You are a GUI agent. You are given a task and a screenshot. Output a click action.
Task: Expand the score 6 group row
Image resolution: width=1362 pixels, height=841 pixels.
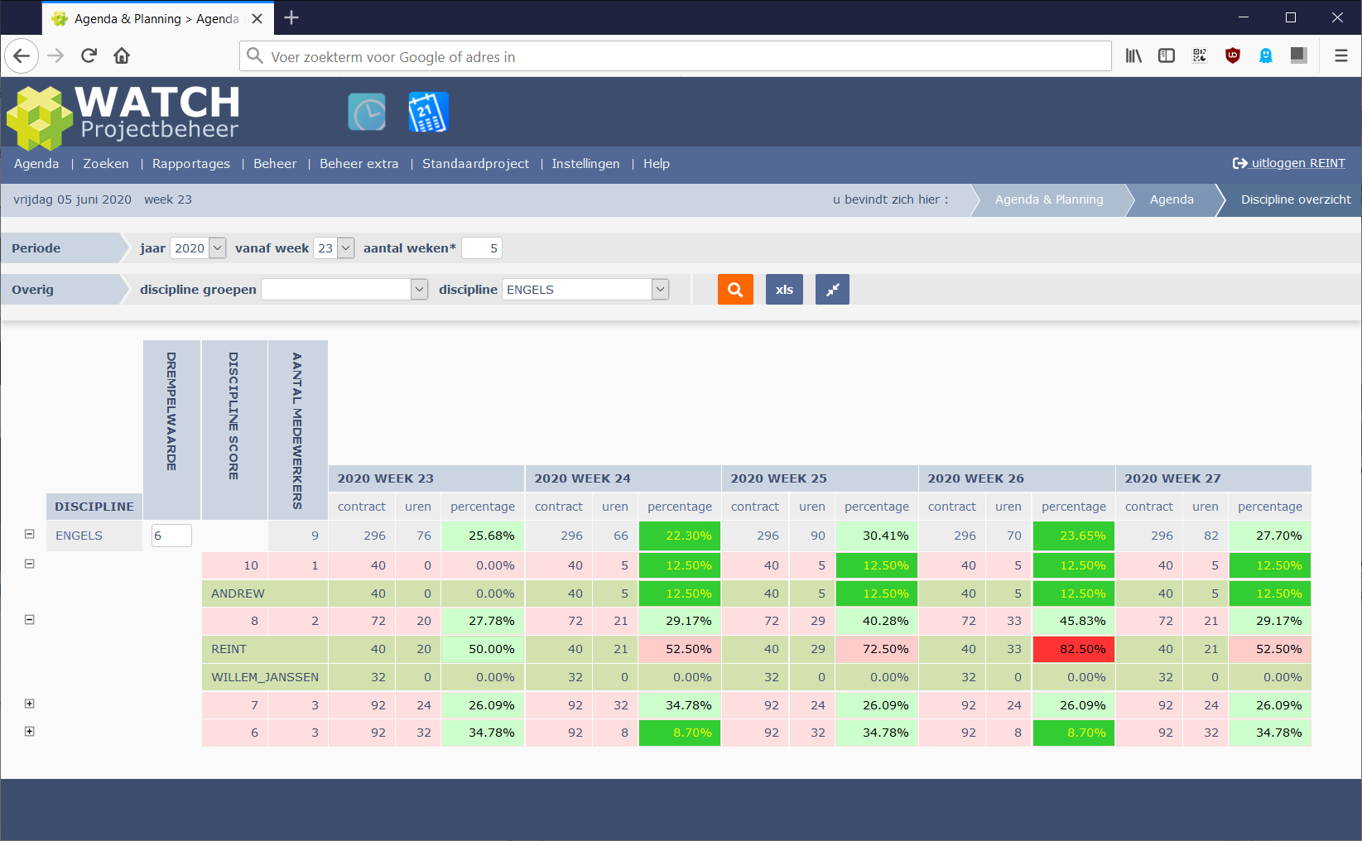30,732
